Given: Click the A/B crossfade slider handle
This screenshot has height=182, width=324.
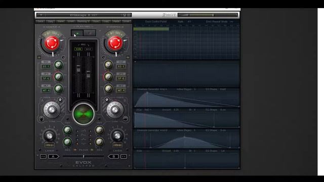Looking at the screenshot, I should pos(84,156).
